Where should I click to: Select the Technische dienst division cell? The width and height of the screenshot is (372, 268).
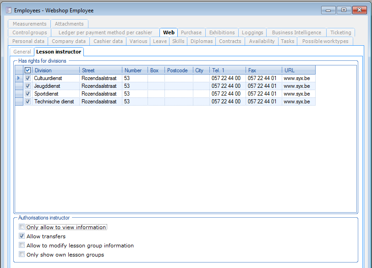click(x=54, y=102)
